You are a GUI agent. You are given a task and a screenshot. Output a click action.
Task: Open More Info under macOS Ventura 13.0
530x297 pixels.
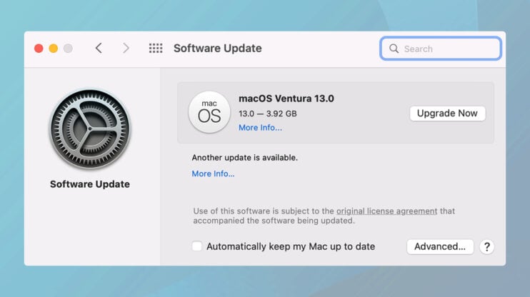pyautogui.click(x=260, y=128)
